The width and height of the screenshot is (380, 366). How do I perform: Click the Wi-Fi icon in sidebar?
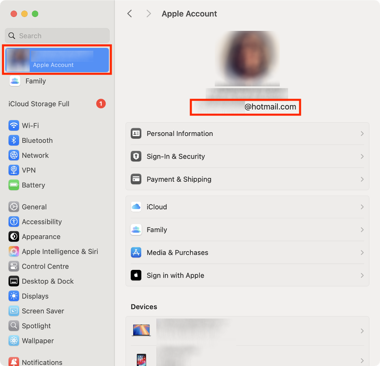tap(14, 125)
